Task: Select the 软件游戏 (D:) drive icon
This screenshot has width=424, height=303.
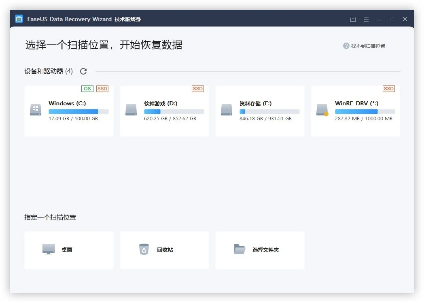Action: click(x=131, y=110)
